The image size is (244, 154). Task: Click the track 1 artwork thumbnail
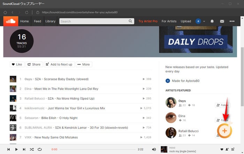point(13,79)
